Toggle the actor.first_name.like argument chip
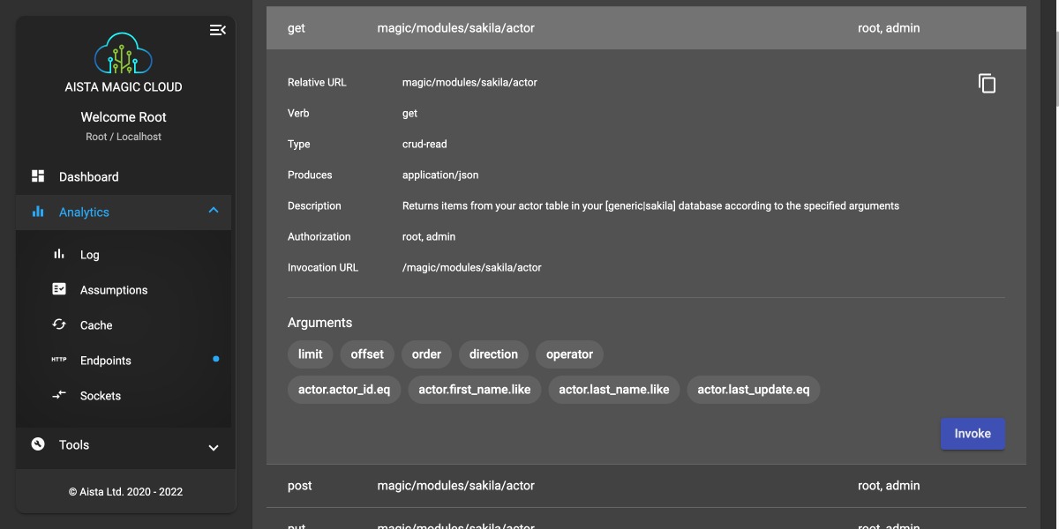Image resolution: width=1059 pixels, height=529 pixels. [475, 390]
